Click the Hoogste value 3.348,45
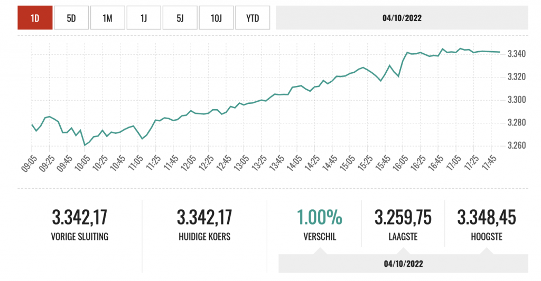Viewport: 541px width, 281px height. [487, 217]
